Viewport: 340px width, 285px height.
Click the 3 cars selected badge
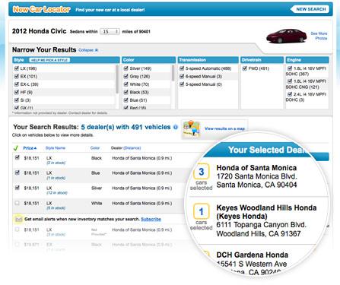[202, 172]
